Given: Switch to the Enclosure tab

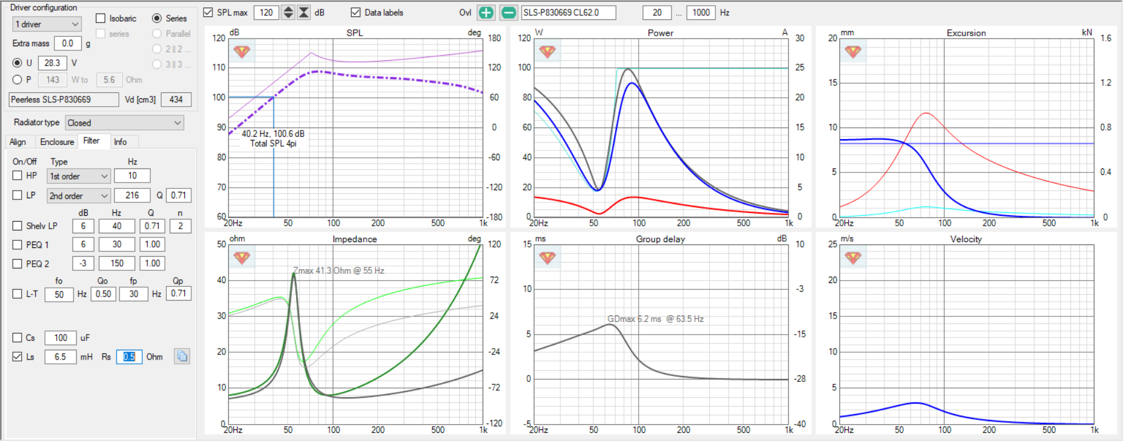Looking at the screenshot, I should tap(57, 142).
